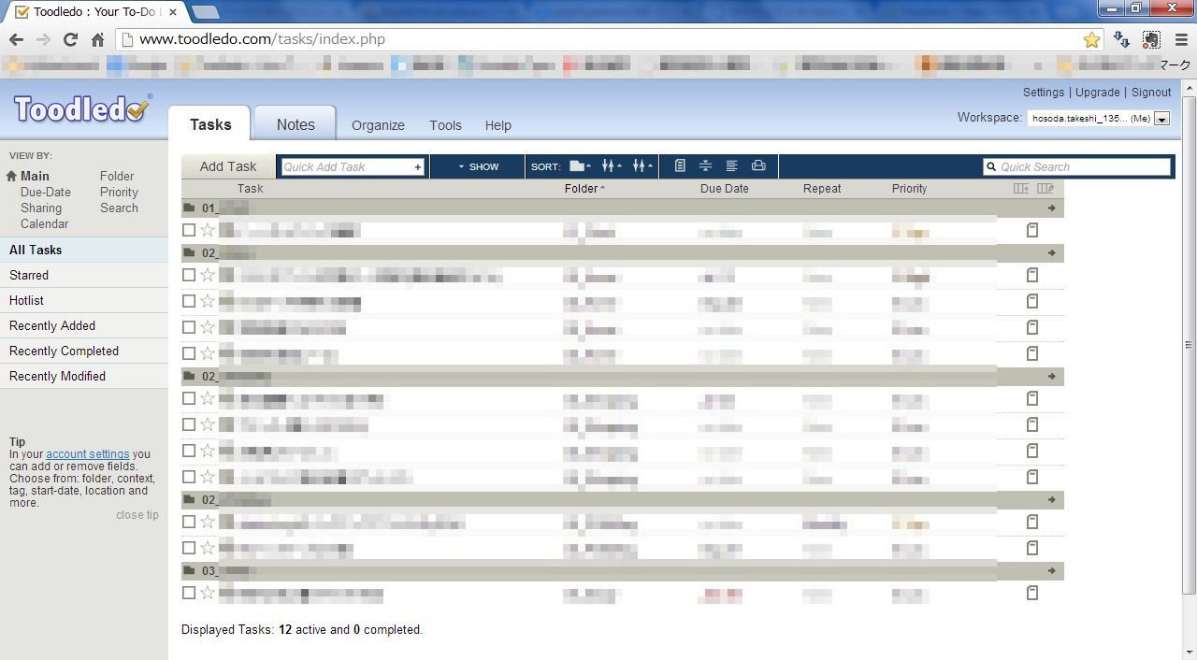
Task: Click the Signout link
Action: click(x=1151, y=92)
